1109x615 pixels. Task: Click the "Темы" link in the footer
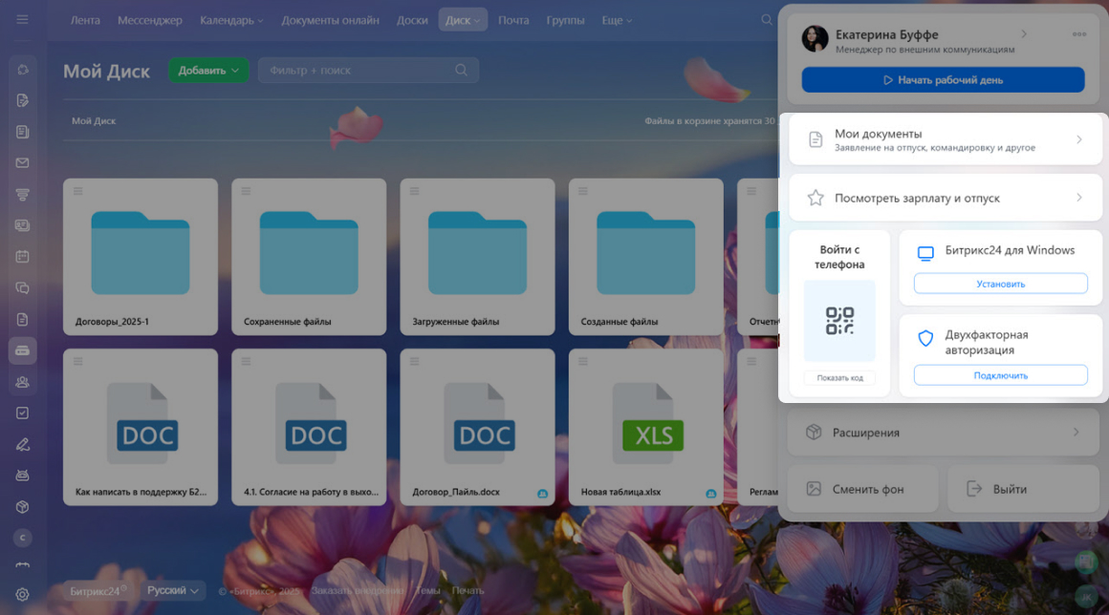428,591
